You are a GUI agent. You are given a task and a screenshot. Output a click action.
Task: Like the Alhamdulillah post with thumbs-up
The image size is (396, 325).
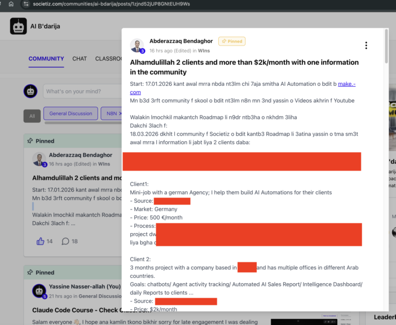(x=40, y=241)
